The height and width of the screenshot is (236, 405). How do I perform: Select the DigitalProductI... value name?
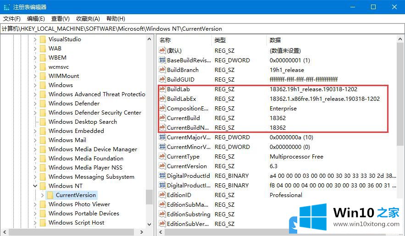pyautogui.click(x=189, y=186)
